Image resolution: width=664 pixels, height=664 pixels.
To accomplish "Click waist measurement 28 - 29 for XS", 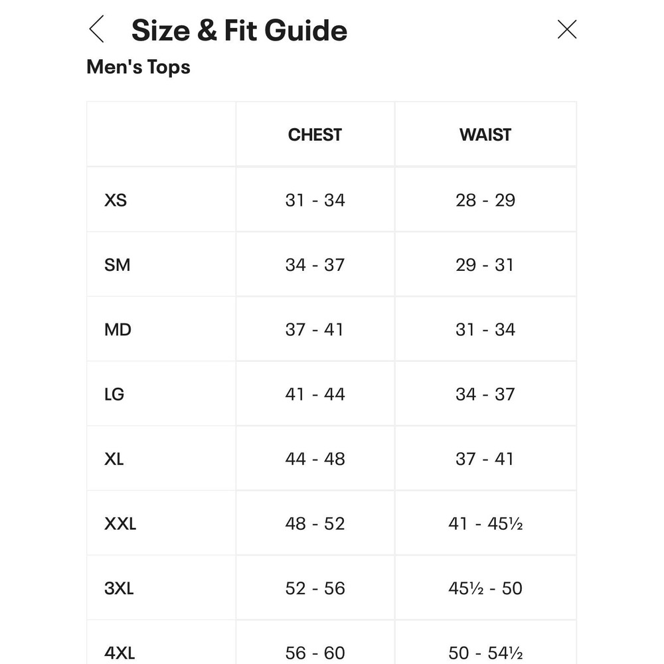I will [x=485, y=200].
